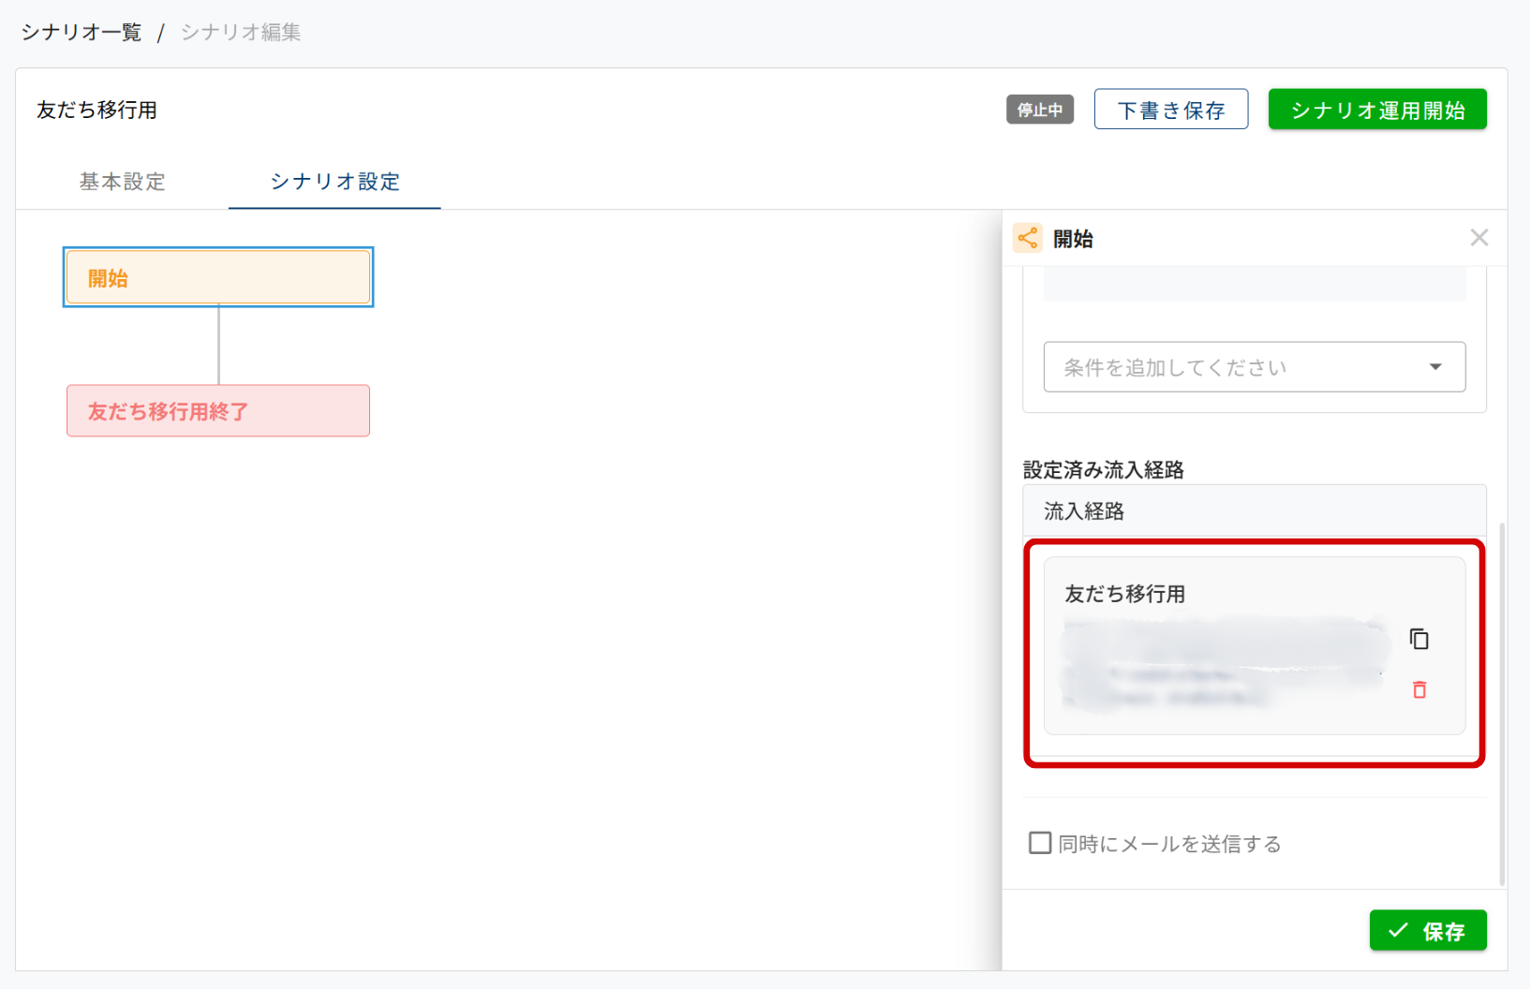The width and height of the screenshot is (1531, 989).
Task: Close the 開始 settings panel
Action: pyautogui.click(x=1479, y=238)
